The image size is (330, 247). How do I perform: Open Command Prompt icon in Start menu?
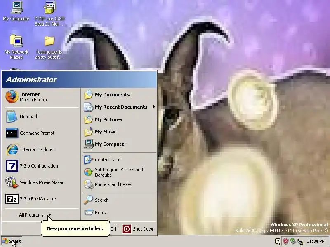[x=12, y=133]
